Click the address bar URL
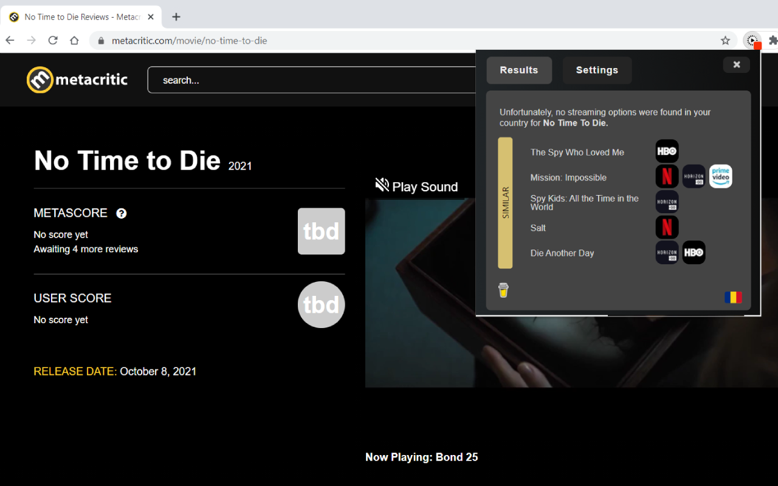The width and height of the screenshot is (778, 486). [x=190, y=41]
